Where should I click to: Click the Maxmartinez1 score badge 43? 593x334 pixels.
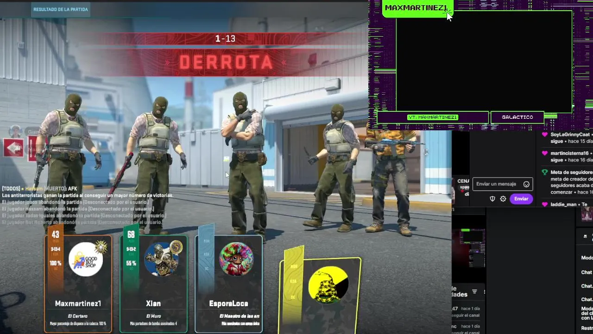56,235
